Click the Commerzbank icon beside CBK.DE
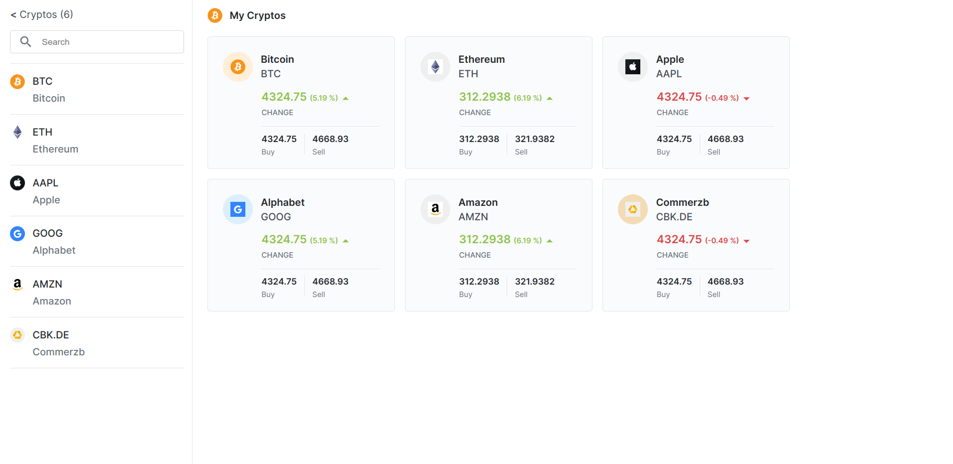953x464 pixels. click(17, 335)
